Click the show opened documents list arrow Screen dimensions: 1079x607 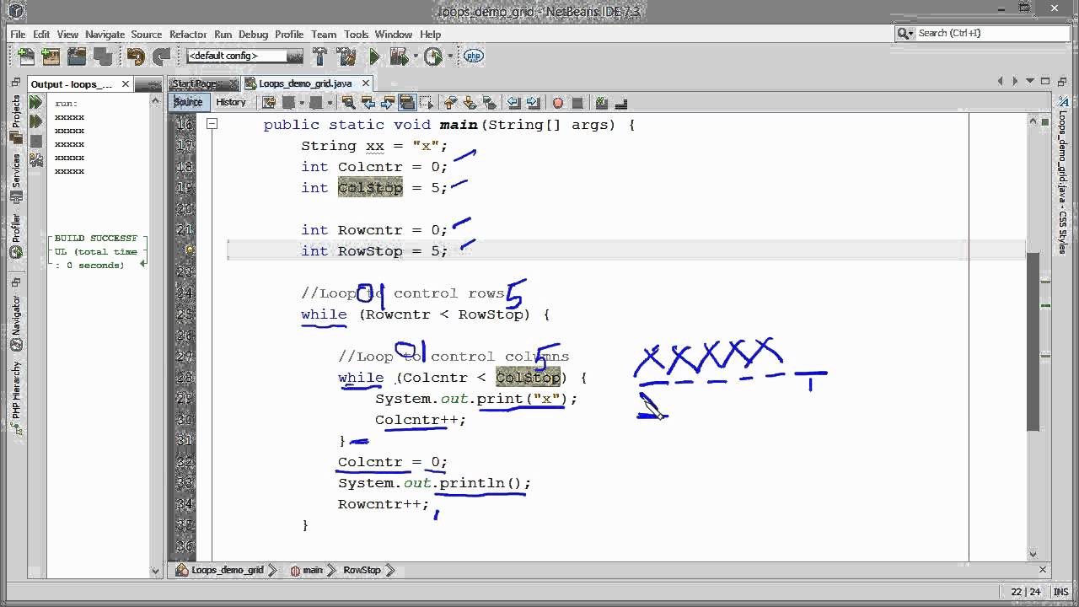(1029, 82)
